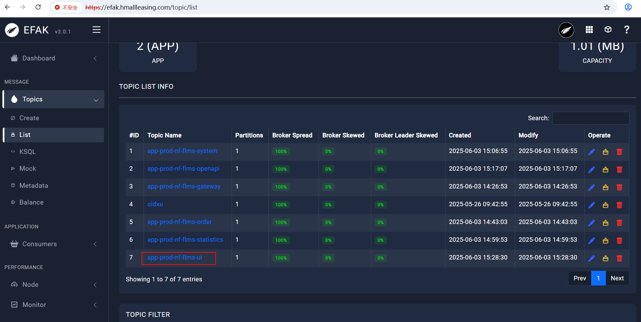Image resolution: width=641 pixels, height=322 pixels.
Task: Click the delete icon for app-prod-nf-flms-ui row
Action: click(619, 258)
